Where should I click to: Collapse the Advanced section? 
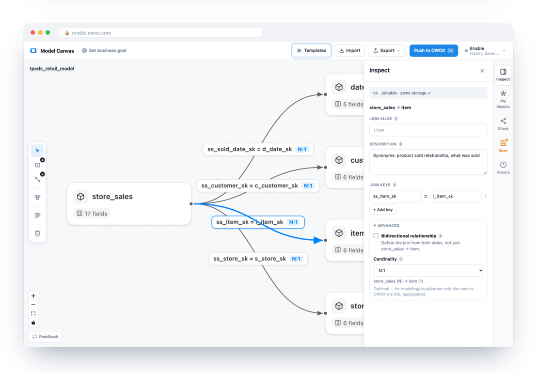(x=386, y=226)
